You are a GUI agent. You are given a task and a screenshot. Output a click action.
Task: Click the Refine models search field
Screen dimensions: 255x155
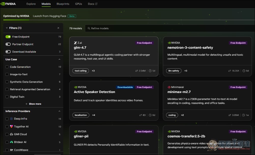click(x=170, y=28)
